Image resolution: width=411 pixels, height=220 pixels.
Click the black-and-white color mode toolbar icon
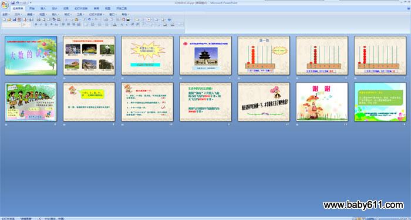click(x=128, y=19)
